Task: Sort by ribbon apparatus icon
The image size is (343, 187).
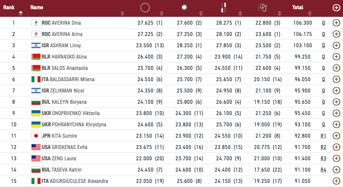Action: click(262, 7)
